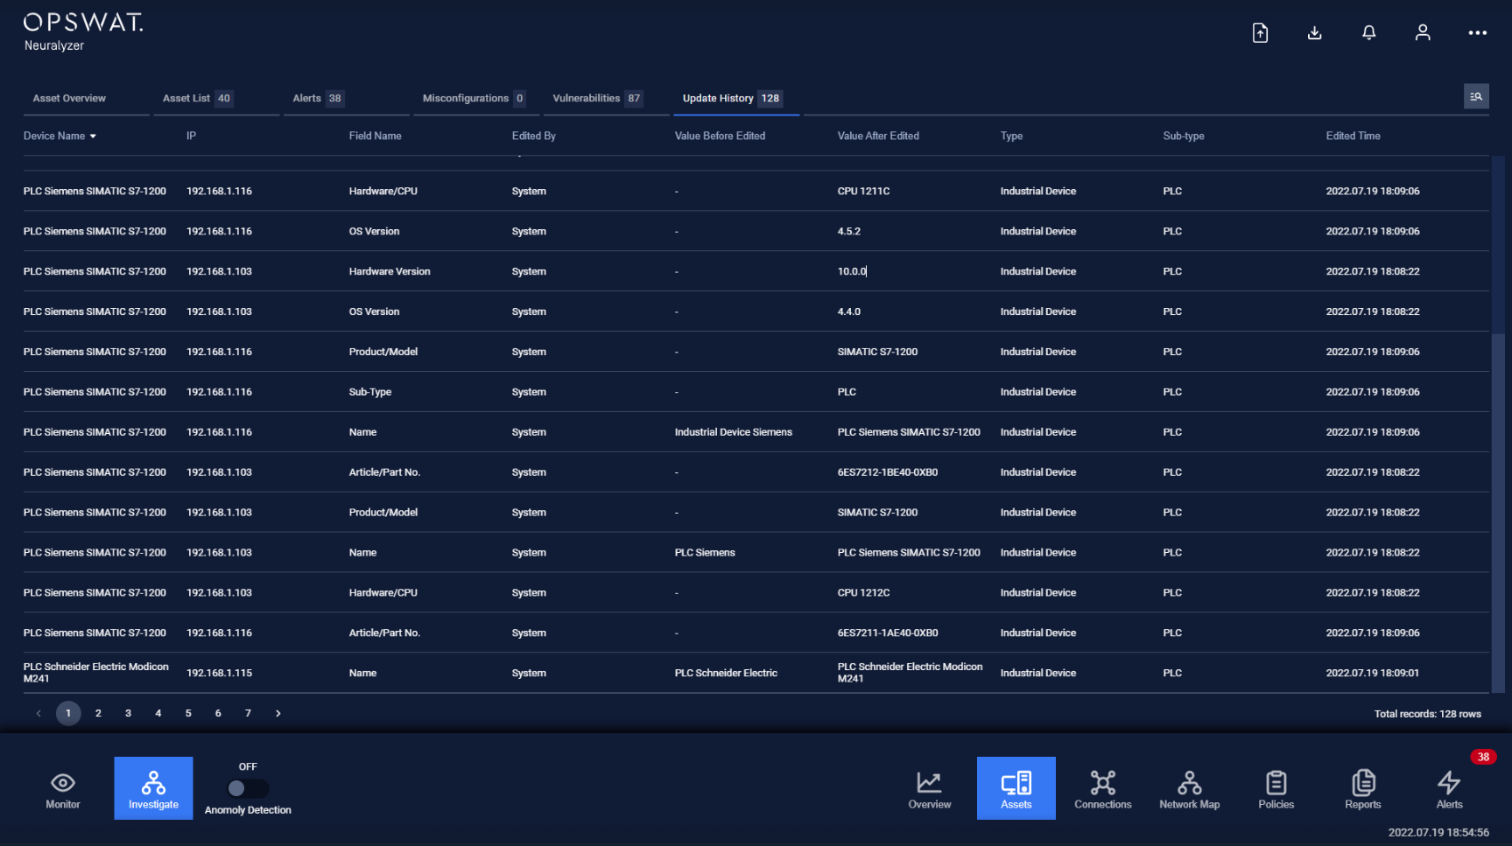Go to page 6
This screenshot has width=1512, height=846.
(218, 713)
